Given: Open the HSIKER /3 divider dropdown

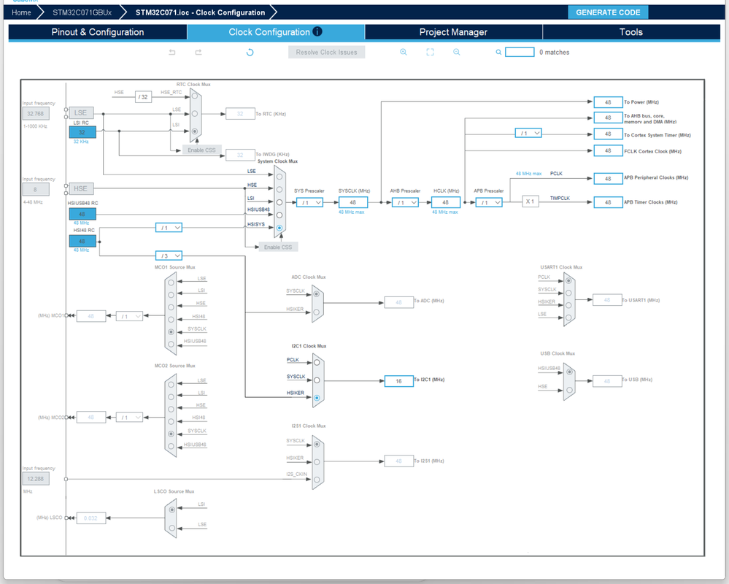Looking at the screenshot, I should pyautogui.click(x=169, y=255).
